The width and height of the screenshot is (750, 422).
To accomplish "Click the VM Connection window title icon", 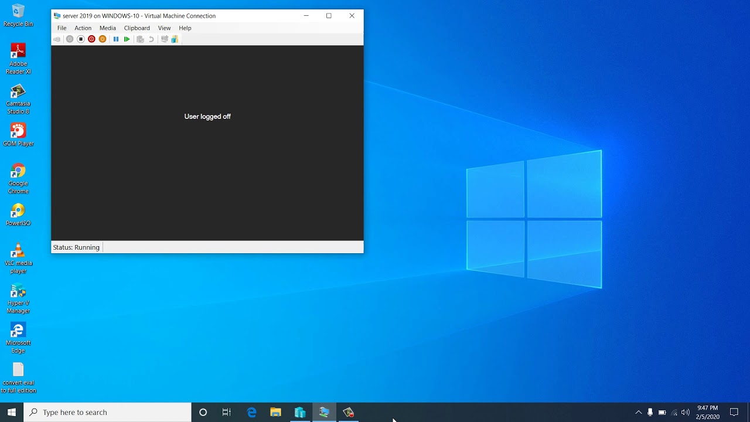I will (57, 16).
